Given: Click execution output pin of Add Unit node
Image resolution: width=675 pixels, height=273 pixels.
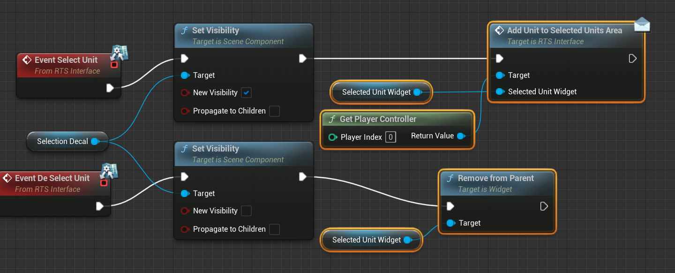Looking at the screenshot, I should pyautogui.click(x=632, y=59).
